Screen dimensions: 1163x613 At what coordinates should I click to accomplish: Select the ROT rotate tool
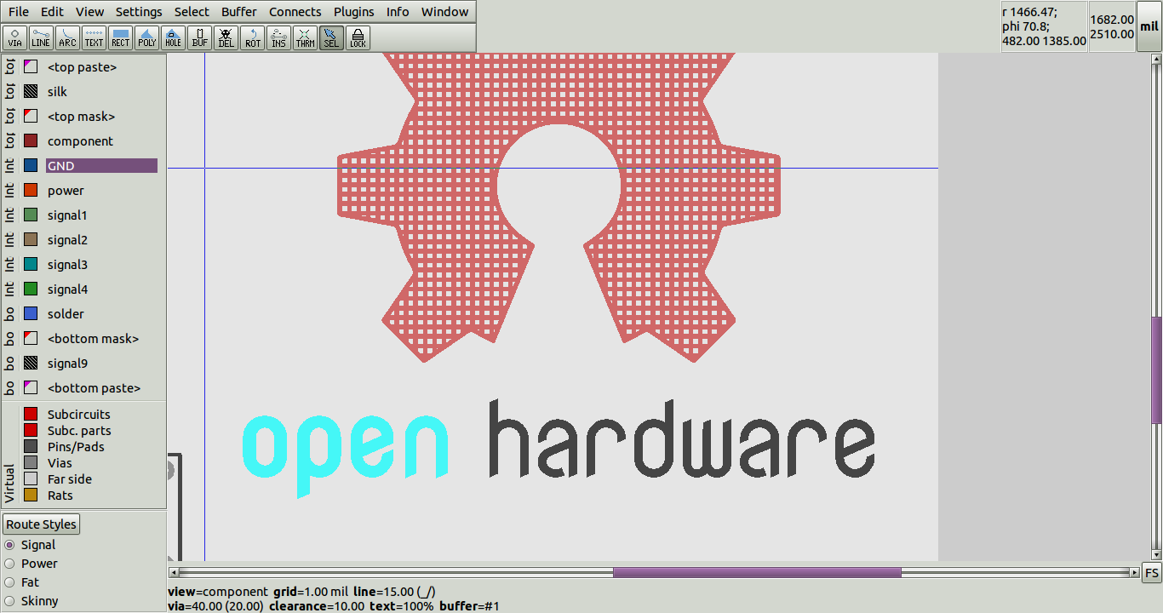coord(253,38)
